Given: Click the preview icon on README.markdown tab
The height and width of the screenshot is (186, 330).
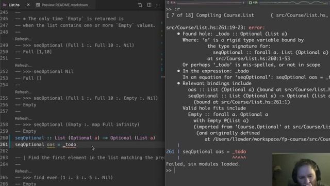Looking at the screenshot, I should click(x=38, y=5).
